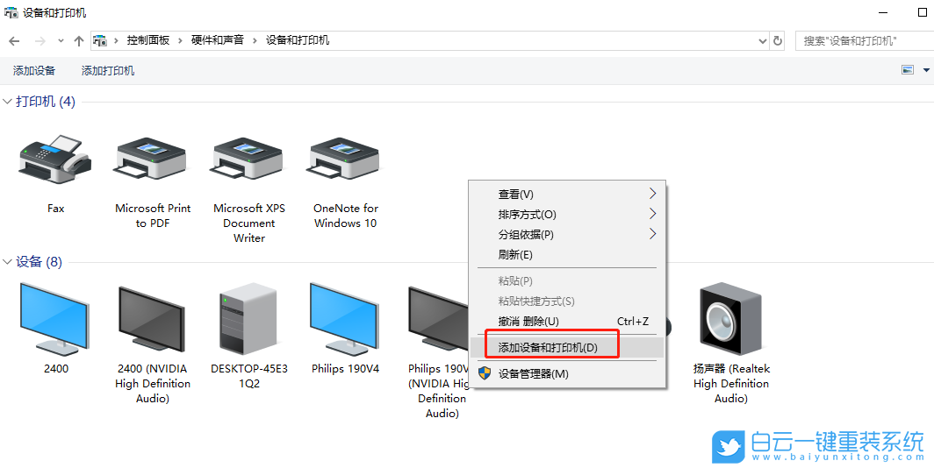
Task: Click 控制面板 in the breadcrumb path
Action: click(148, 40)
